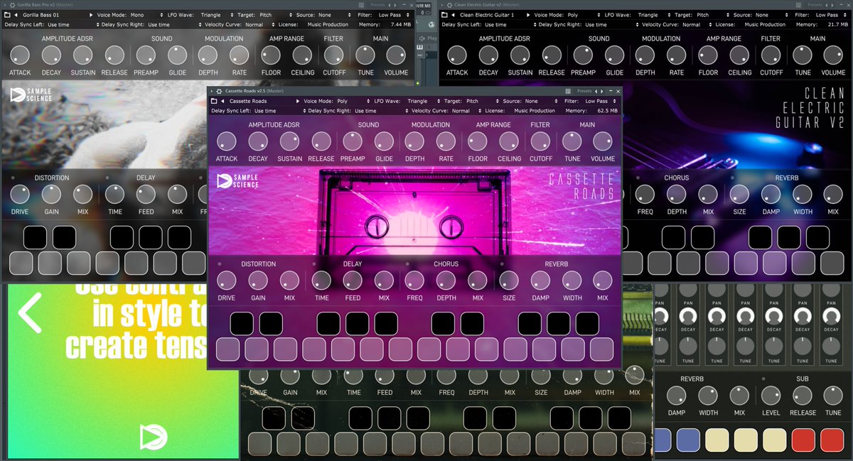This screenshot has height=461, width=853.
Task: Toggle the Chorus effect in Cassette Roads
Action: tap(407, 264)
